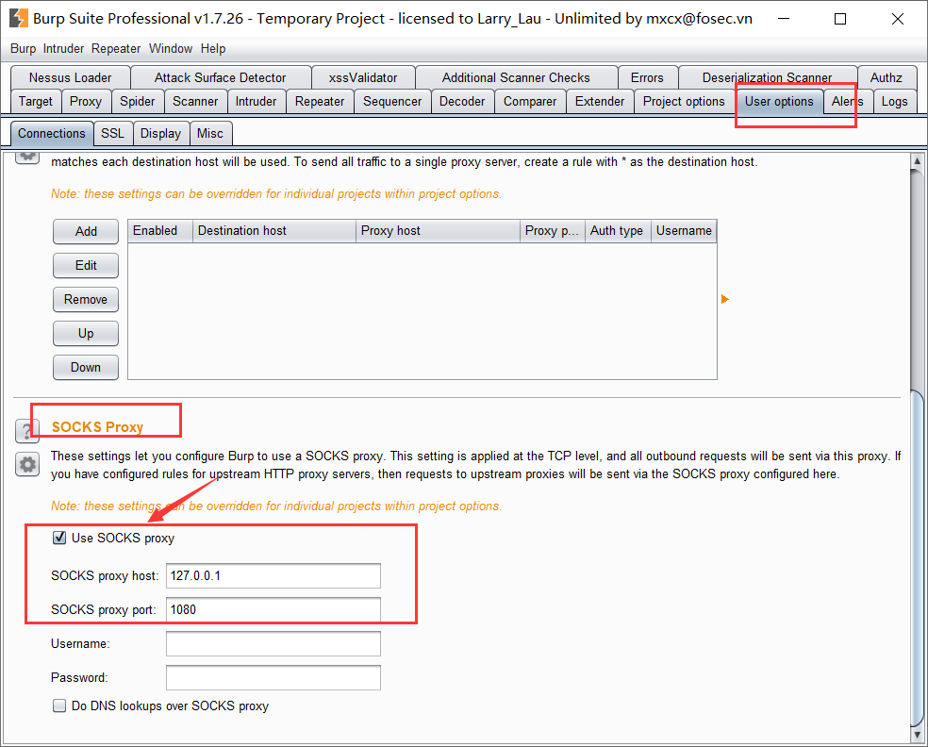
Task: Open the Proxy tool tab
Action: (86, 101)
